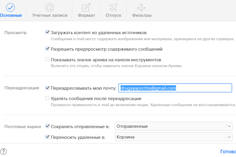Check Удалять сообщения после переадресации
This screenshot has width=236, height=157.
pos(48,98)
